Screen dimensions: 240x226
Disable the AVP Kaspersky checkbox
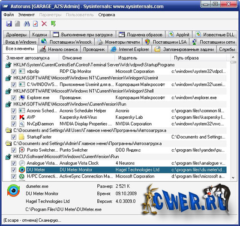click(x=14, y=117)
